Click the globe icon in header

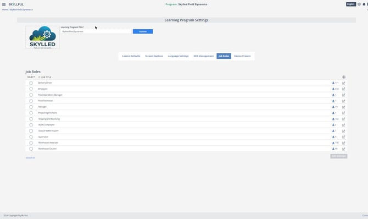pos(359,4)
